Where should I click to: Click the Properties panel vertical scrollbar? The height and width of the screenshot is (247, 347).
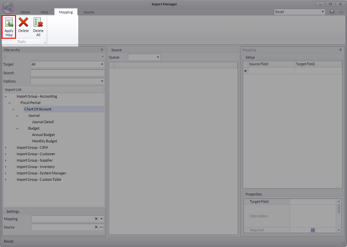click(x=339, y=209)
